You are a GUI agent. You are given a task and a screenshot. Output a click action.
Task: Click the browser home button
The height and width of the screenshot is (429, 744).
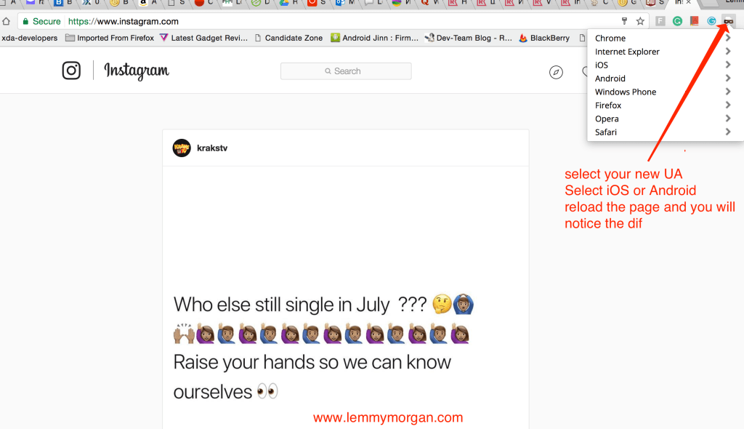click(6, 21)
